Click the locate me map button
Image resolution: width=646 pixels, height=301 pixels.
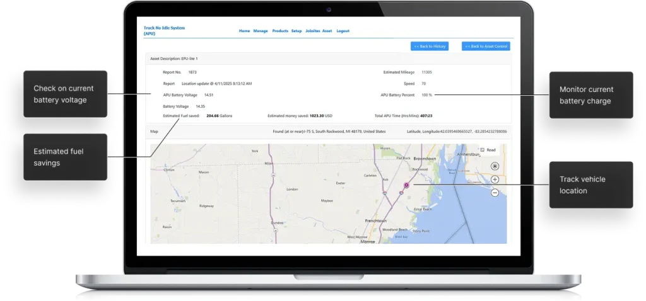pyautogui.click(x=495, y=166)
